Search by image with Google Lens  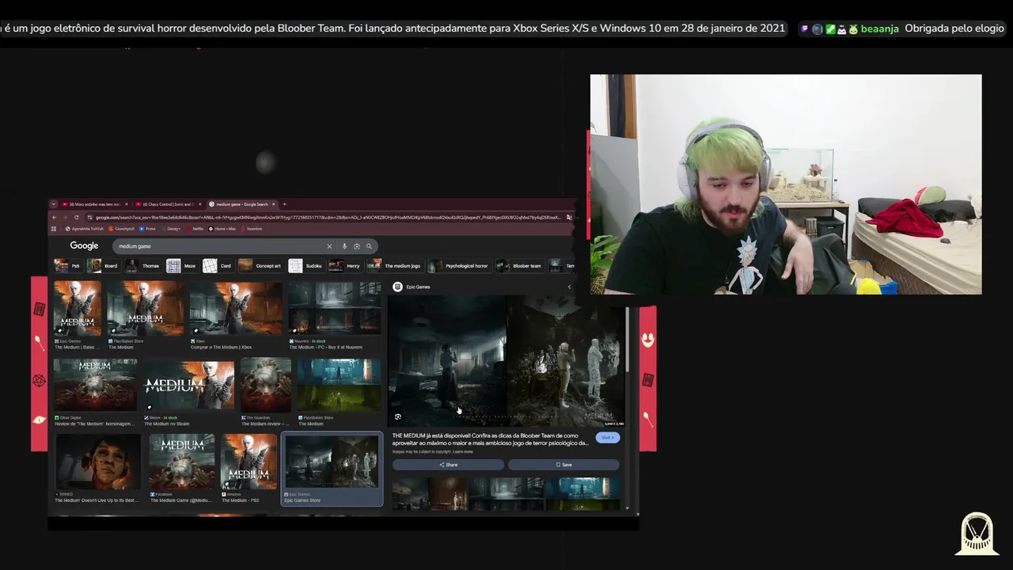[357, 246]
